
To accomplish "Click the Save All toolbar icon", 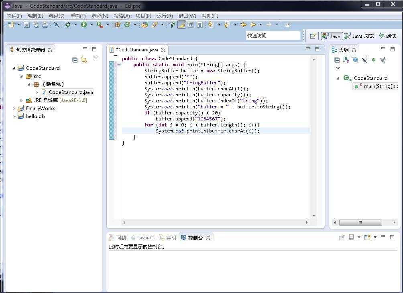I will 36,24.
